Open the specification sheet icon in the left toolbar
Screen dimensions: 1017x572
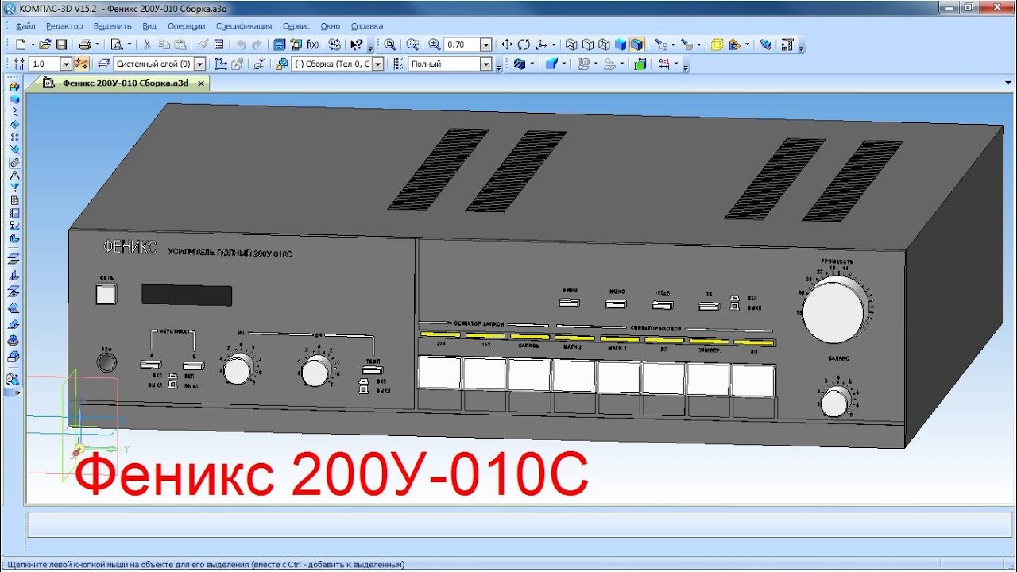click(14, 200)
